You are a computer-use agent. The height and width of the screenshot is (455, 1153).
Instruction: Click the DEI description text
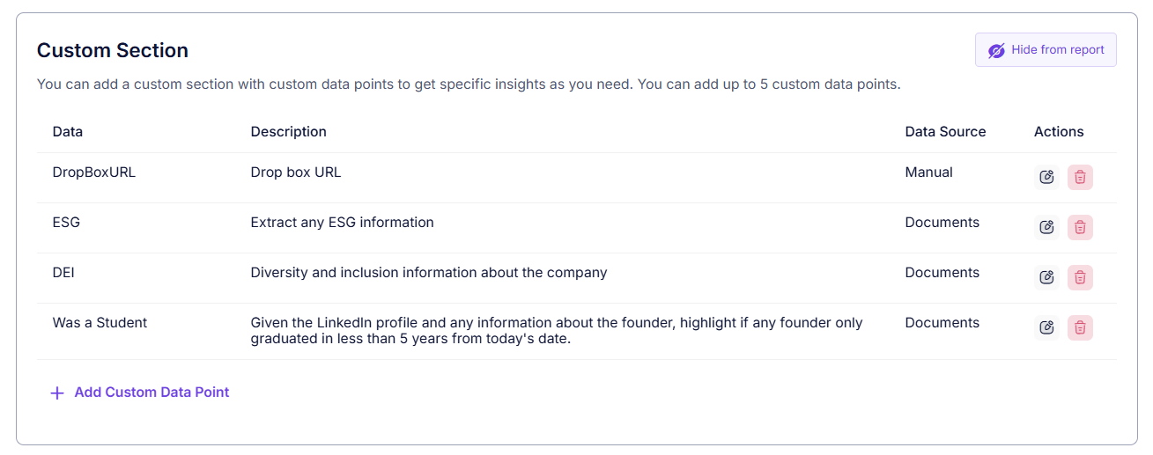428,273
